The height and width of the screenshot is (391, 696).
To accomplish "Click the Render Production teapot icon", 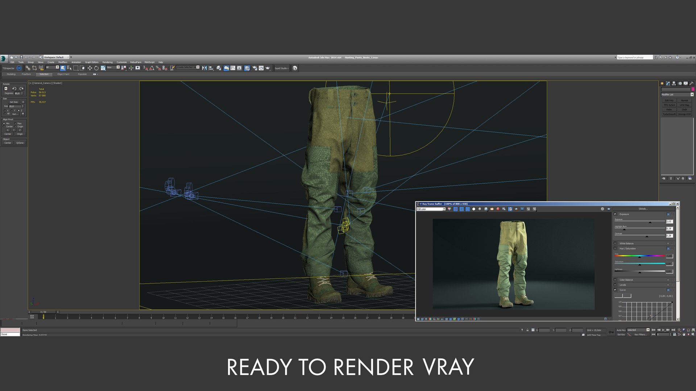I will pyautogui.click(x=268, y=68).
